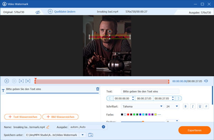Click the start time field 00:00:00.00
Viewport: 214px width, 140px height.
click(122, 98)
